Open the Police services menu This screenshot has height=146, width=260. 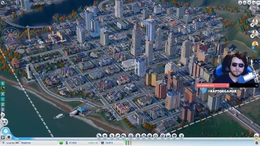(x=156, y=136)
